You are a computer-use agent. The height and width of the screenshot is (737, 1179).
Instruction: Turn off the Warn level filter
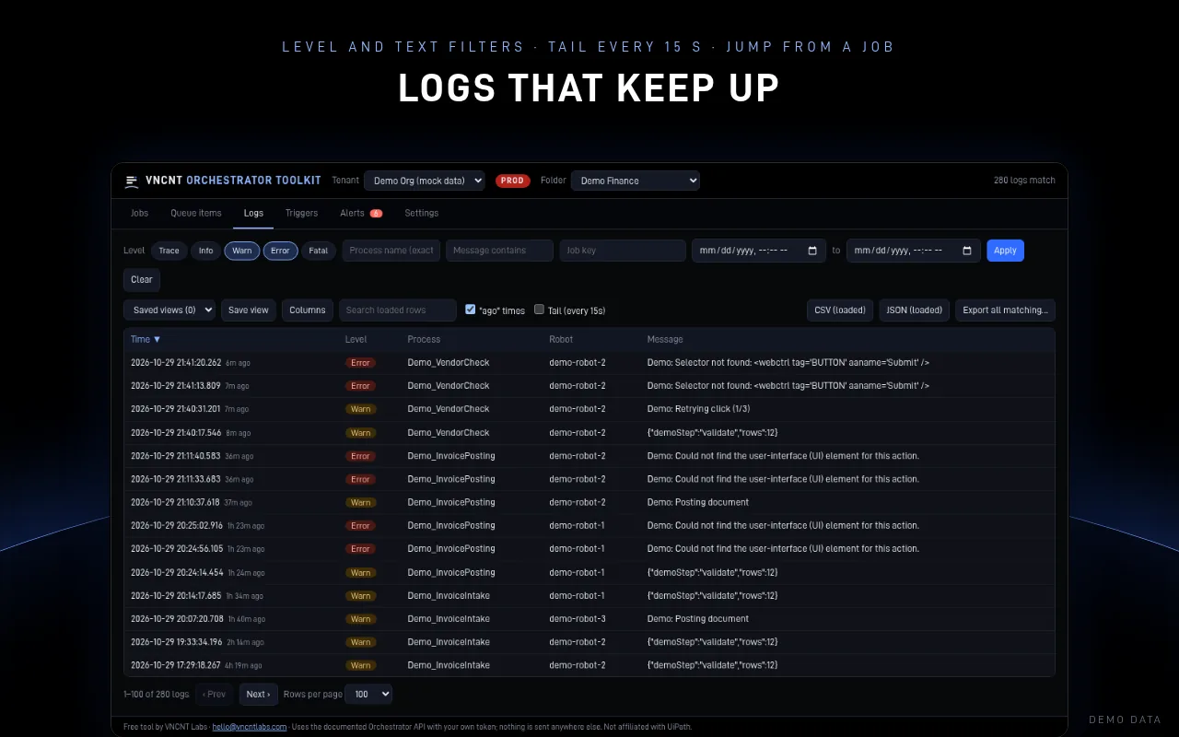[x=242, y=251]
